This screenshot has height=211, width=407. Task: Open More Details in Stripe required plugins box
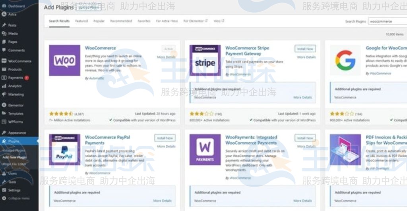click(302, 97)
